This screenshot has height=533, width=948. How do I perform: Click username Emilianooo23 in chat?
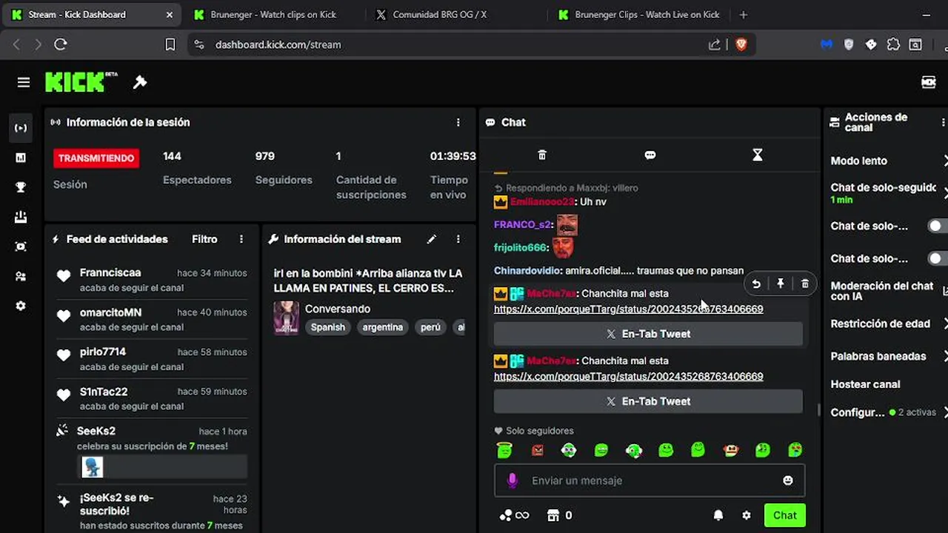point(541,201)
